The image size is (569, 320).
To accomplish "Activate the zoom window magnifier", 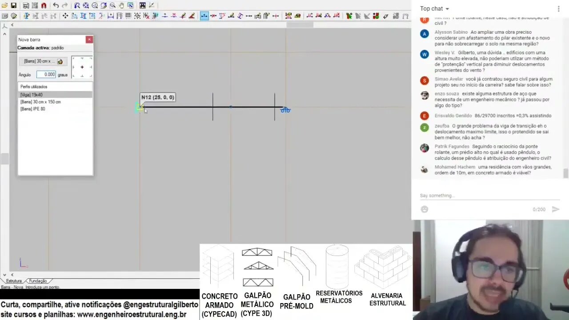I will (x=112, y=5).
